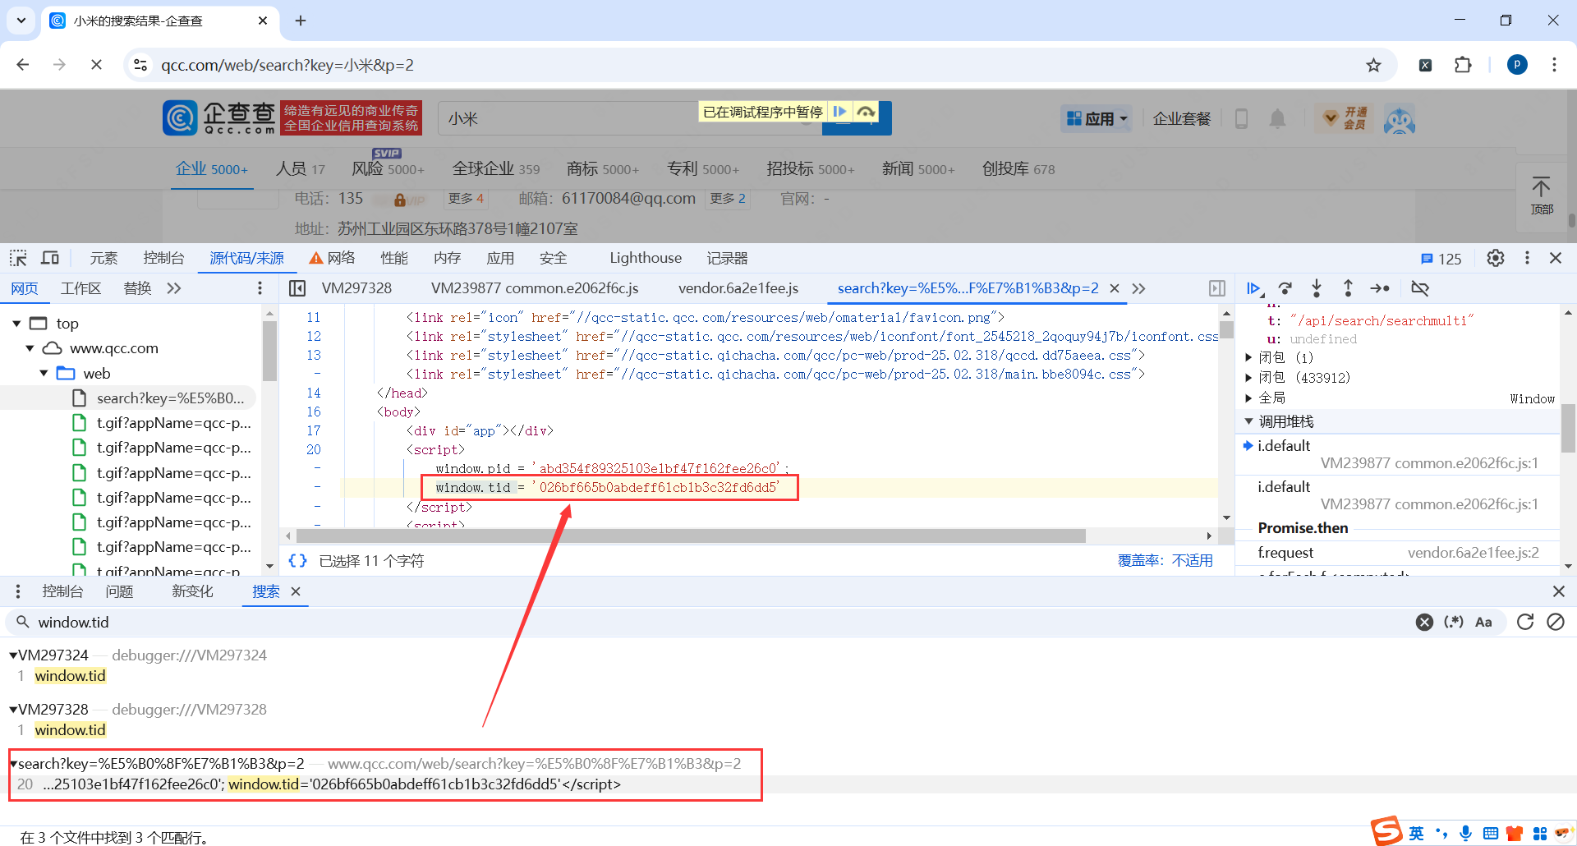This screenshot has height=846, width=1577.
Task: Show more source file tabs chevron
Action: [x=1138, y=288]
